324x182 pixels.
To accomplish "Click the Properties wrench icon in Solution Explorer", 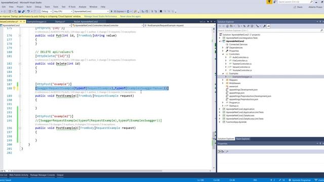I will click(x=264, y=26).
